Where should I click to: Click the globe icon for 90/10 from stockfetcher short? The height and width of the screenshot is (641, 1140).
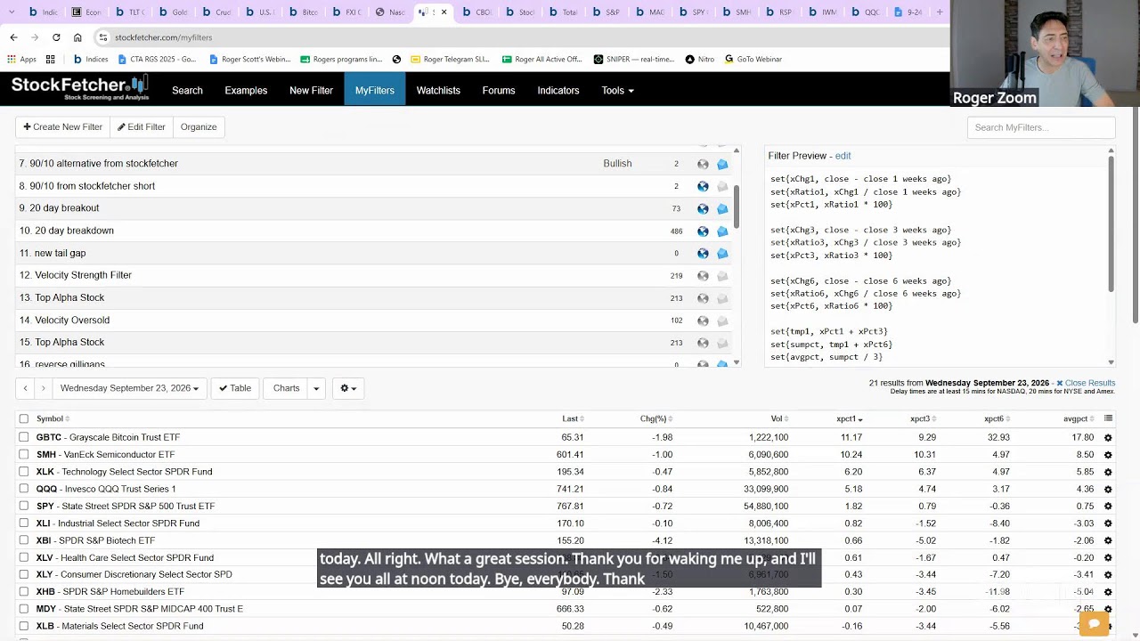703,186
